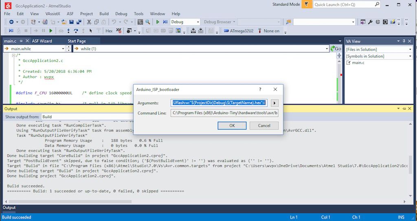The height and width of the screenshot is (221, 417).
Task: Click OK in Arduino_ISP_bootloader dialog
Action: tap(232, 125)
